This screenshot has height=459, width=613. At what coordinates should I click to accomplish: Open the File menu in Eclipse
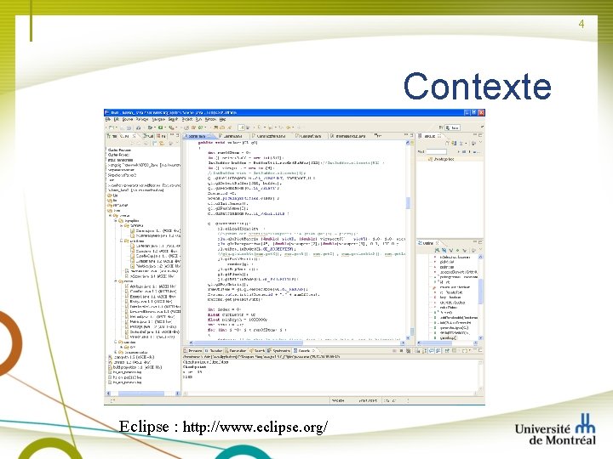coord(108,119)
